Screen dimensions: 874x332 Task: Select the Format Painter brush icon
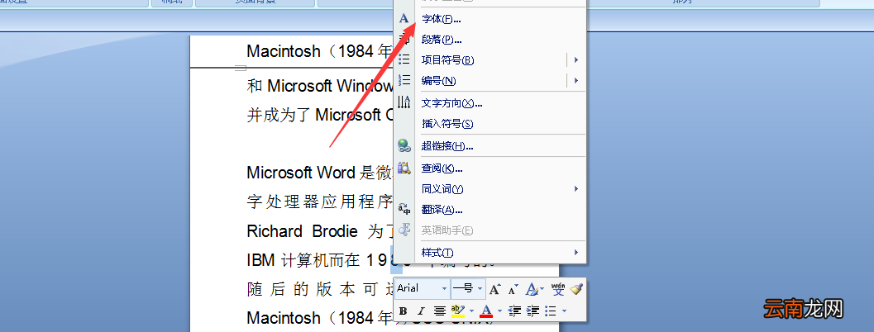click(x=576, y=288)
